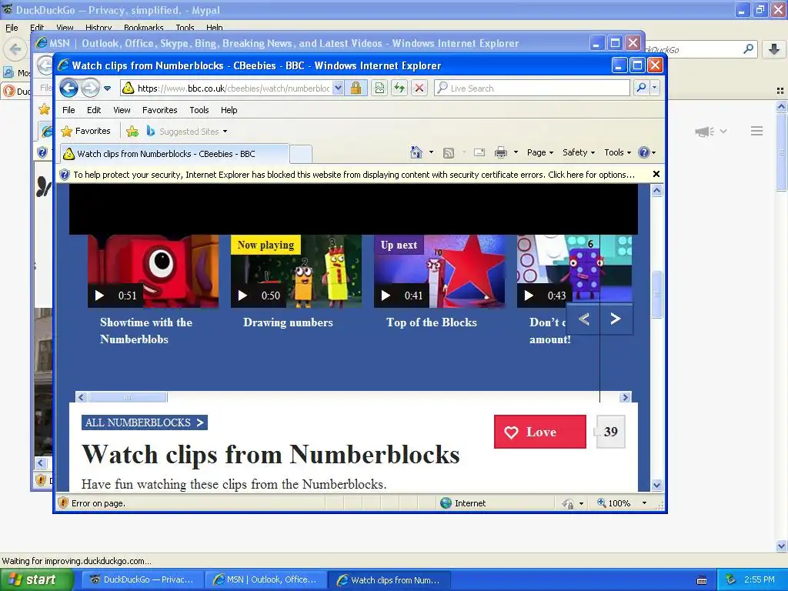Click the Favorites star button
The width and height of the screenshot is (788, 591).
(x=85, y=131)
